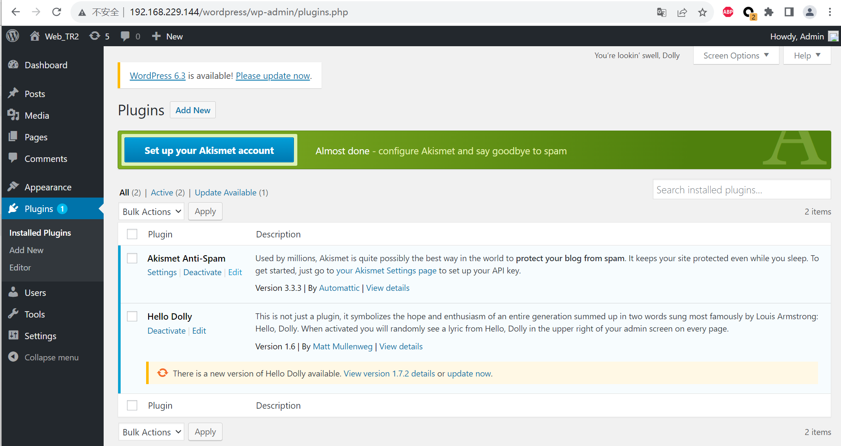Screen dimensions: 841x446
Task: Click the Collapse menu arrow icon
Action: tap(13, 357)
